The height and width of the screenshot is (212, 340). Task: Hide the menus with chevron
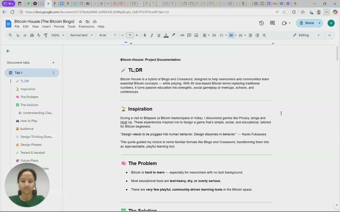(329, 35)
